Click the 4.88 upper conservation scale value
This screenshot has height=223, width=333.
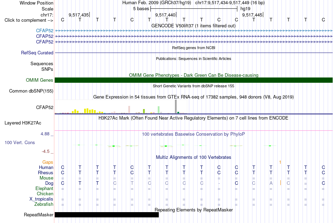(45, 134)
